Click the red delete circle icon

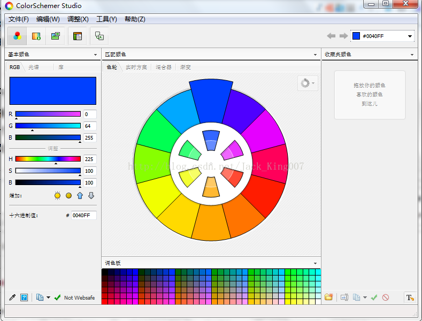(386, 297)
